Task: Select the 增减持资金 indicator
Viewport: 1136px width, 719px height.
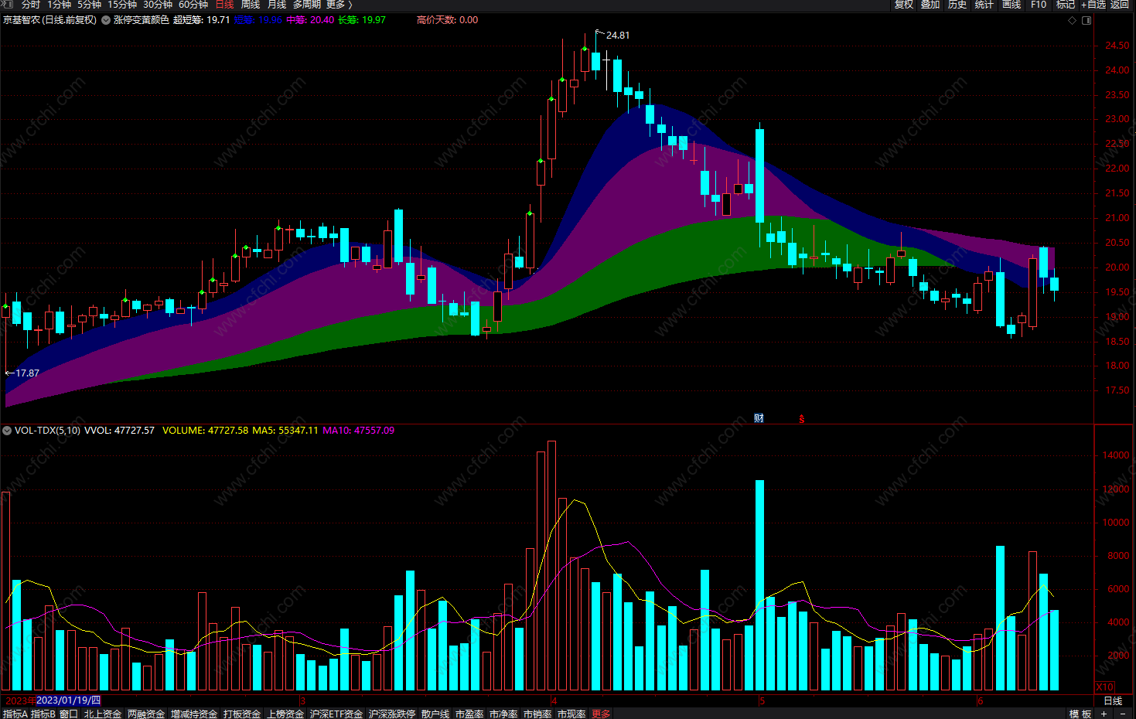Action: click(194, 714)
